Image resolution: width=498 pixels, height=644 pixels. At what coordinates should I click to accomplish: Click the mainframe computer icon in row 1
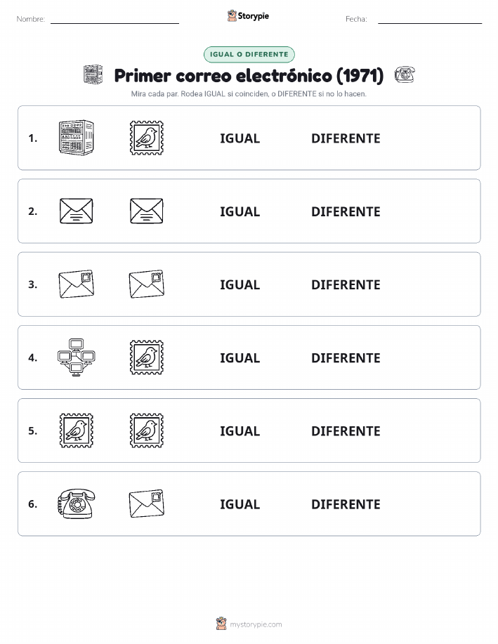[76, 138]
